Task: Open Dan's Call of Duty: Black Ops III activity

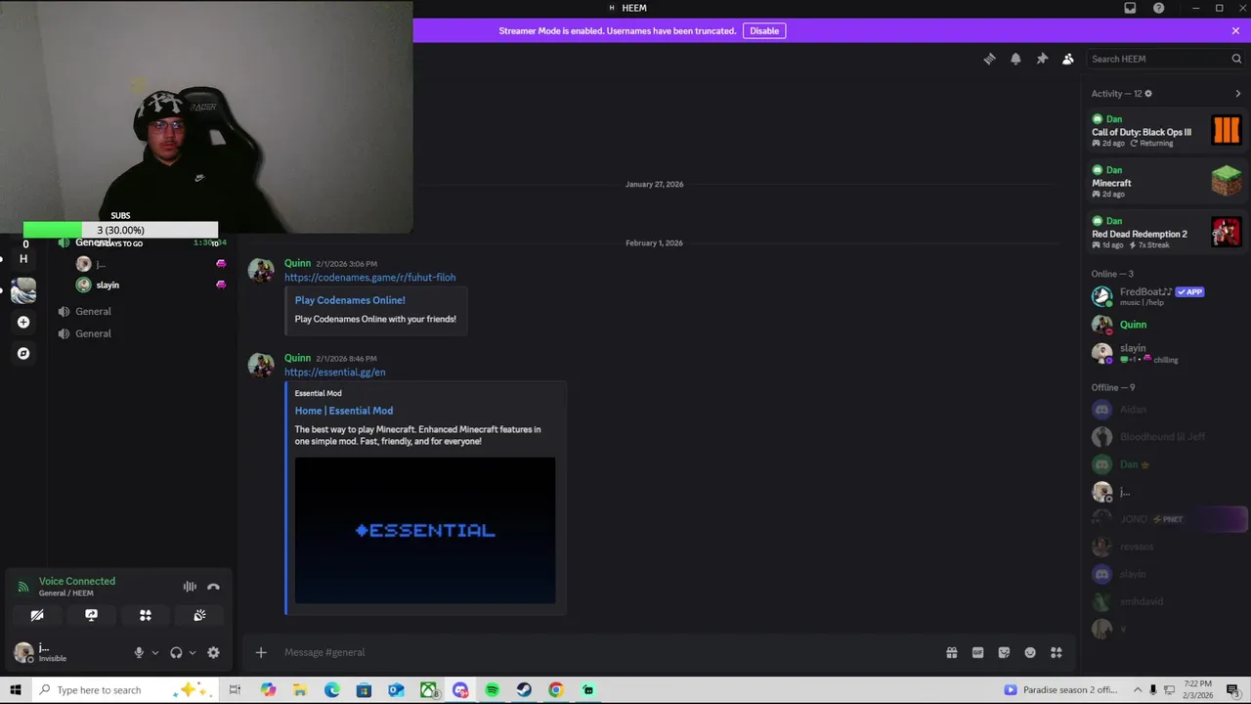Action: point(1166,130)
